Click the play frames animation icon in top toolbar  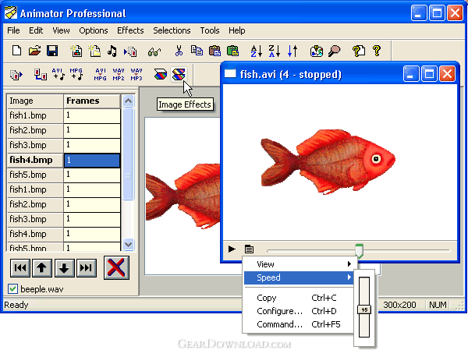130,51
